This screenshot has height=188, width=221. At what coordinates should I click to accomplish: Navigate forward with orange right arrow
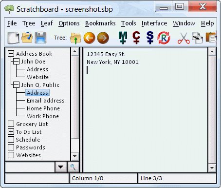[103, 38]
